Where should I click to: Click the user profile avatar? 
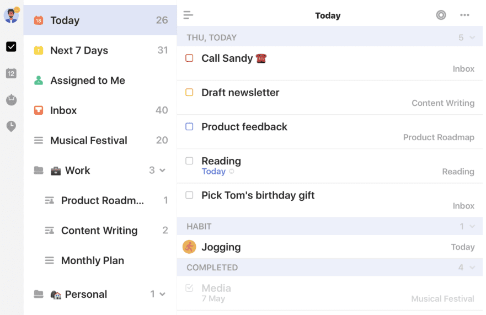tap(11, 15)
